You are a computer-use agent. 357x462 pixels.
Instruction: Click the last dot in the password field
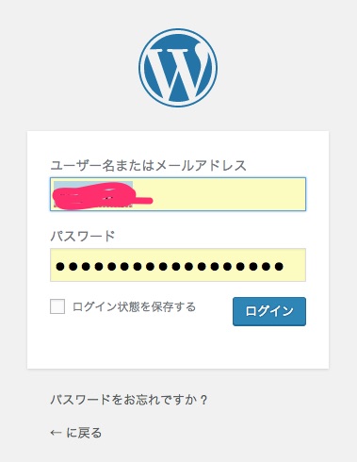point(279,267)
